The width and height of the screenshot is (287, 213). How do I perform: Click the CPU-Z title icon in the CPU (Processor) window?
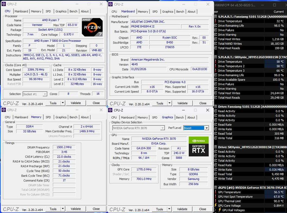(3, 4)
